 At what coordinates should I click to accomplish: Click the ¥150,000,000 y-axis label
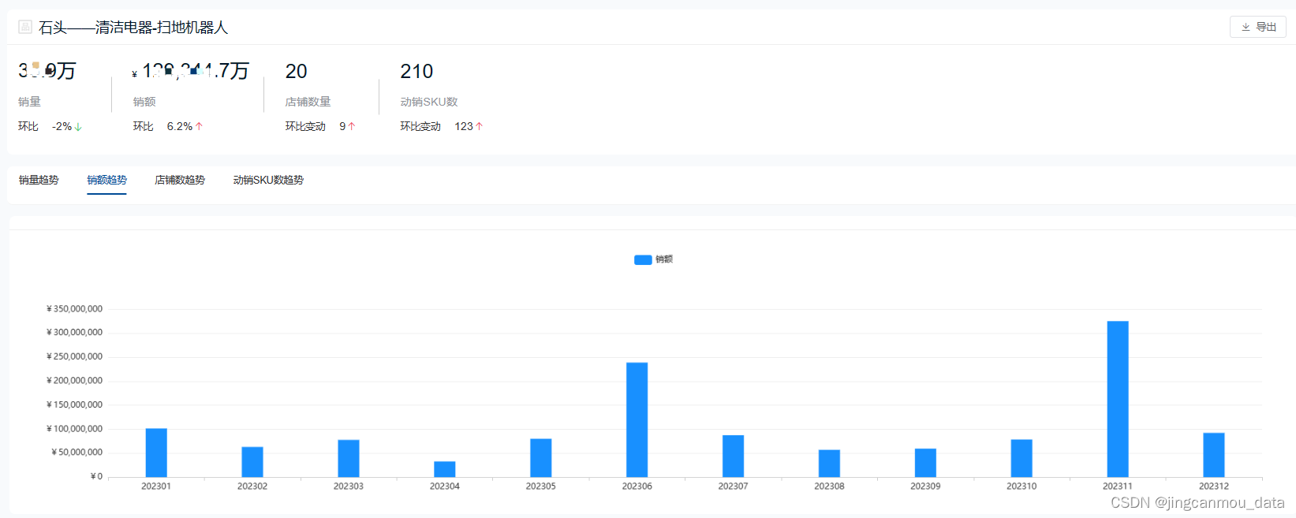pos(74,405)
